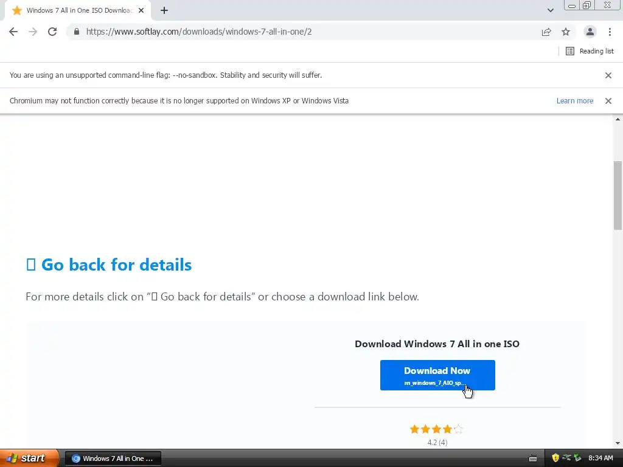Viewport: 623px width, 467px height.
Task: Open the Reading list panel
Action: (590, 51)
